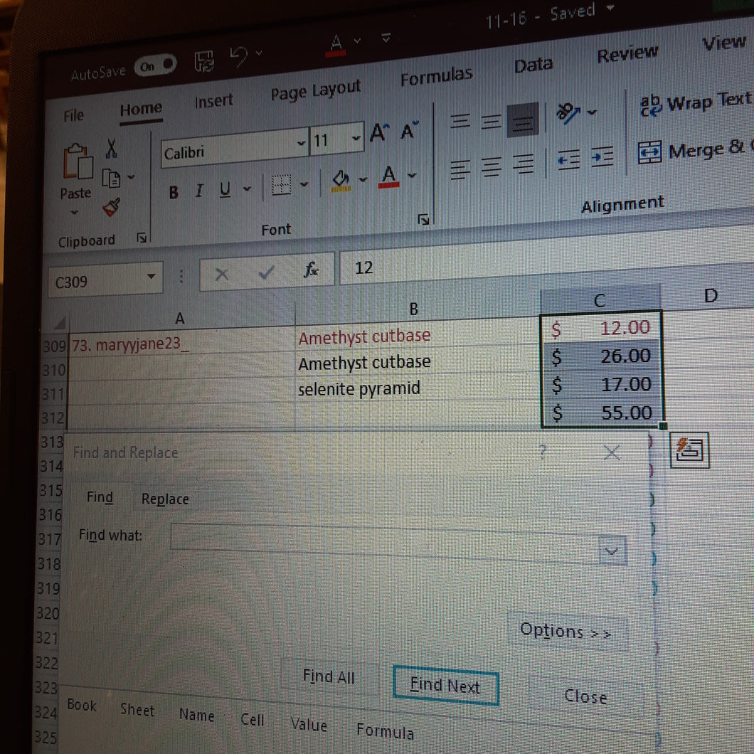The image size is (754, 754).
Task: Open ribbon Font Color dropdown arrow
Action: click(x=412, y=175)
